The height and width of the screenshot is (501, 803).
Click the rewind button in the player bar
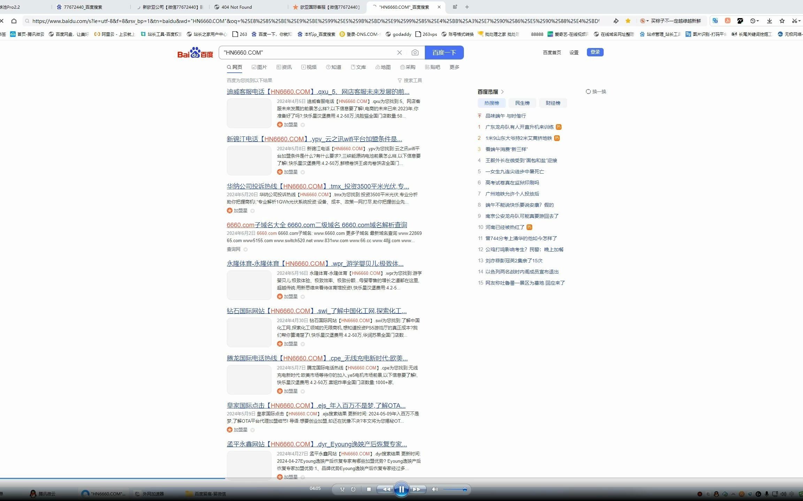(386, 490)
